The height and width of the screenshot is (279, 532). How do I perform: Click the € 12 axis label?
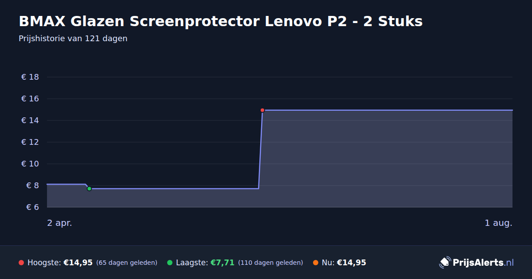(30, 142)
